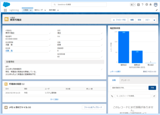Edit the FAX field via pencil icon

tap(102, 39)
